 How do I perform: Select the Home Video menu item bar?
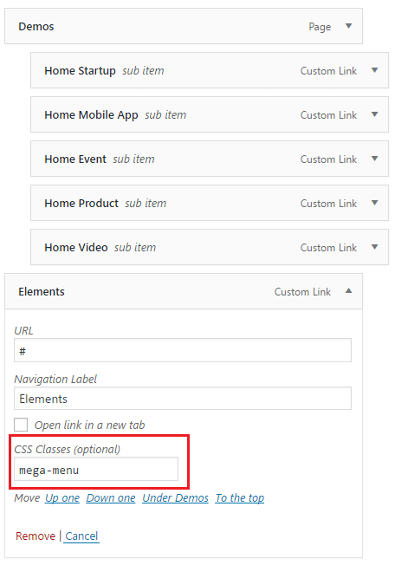click(x=210, y=247)
